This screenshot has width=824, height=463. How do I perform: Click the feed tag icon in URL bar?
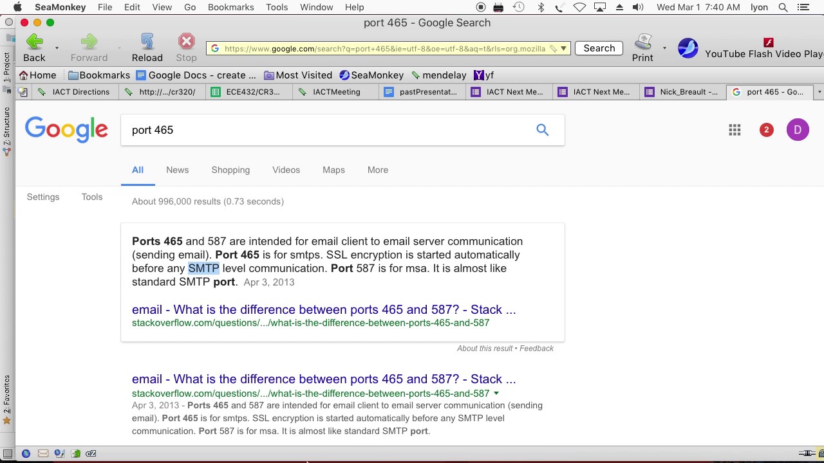click(x=553, y=48)
